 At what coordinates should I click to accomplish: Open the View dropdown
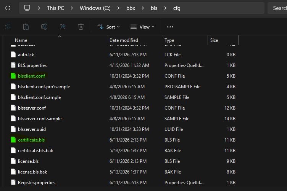(x=142, y=27)
